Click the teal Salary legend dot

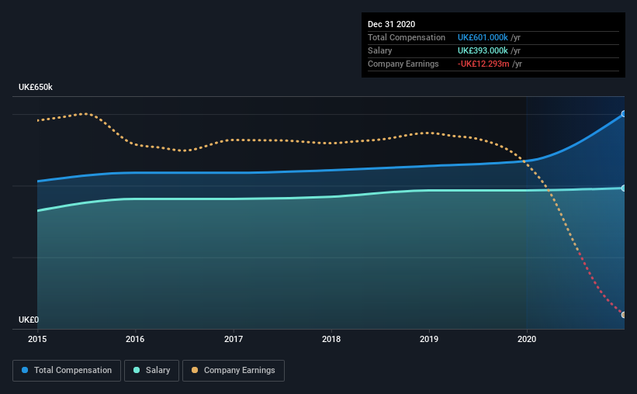click(x=137, y=370)
